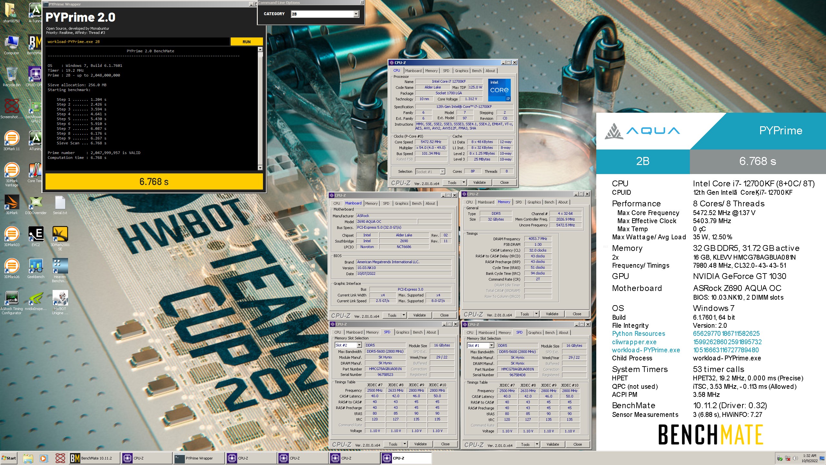Open Tools dropdown arrow in CPU tab window
The width and height of the screenshot is (826, 465).
point(464,182)
